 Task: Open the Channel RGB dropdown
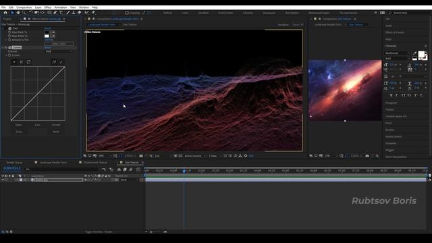(59, 51)
